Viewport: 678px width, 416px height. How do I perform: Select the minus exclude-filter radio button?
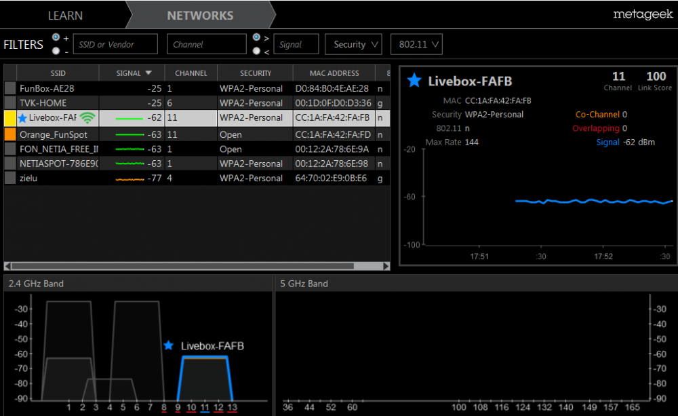pos(56,51)
